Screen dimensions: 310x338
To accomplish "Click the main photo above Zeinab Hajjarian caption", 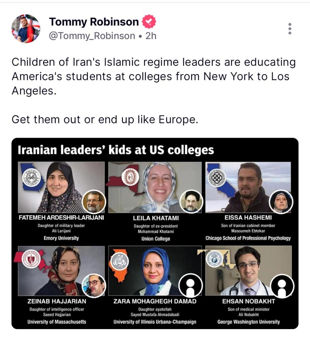I will pyautogui.click(x=61, y=270).
